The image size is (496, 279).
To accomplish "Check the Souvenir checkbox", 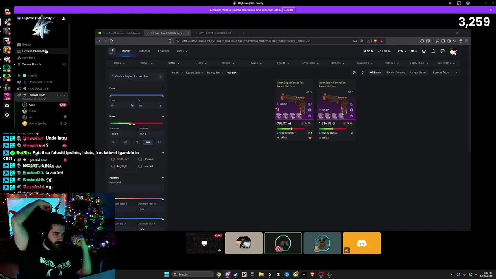I will tap(140, 159).
